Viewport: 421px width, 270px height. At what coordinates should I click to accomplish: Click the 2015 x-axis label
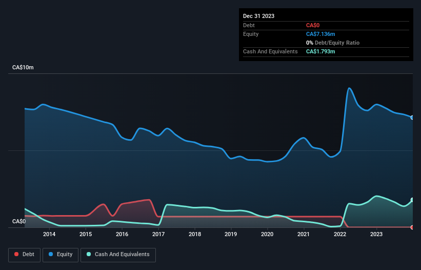click(86, 234)
